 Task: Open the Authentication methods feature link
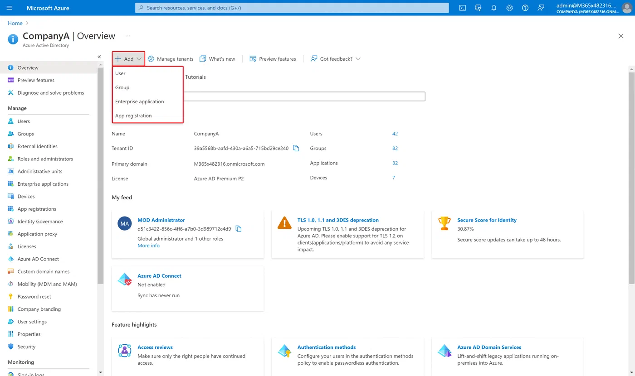(x=327, y=347)
